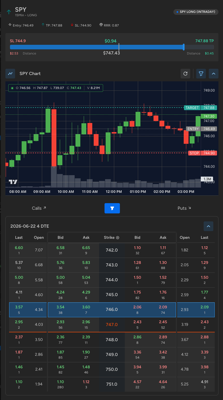Image resolution: width=223 pixels, height=400 pixels.
Task: Select the 742.0 strike cell
Action: pos(112,250)
